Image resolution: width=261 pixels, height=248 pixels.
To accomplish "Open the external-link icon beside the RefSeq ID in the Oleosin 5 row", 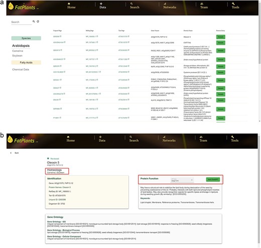I will 97,36.
